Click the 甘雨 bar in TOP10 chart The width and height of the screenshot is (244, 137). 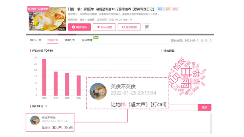click(44, 77)
